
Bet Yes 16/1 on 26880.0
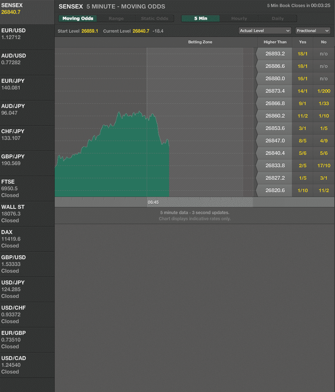click(x=302, y=78)
